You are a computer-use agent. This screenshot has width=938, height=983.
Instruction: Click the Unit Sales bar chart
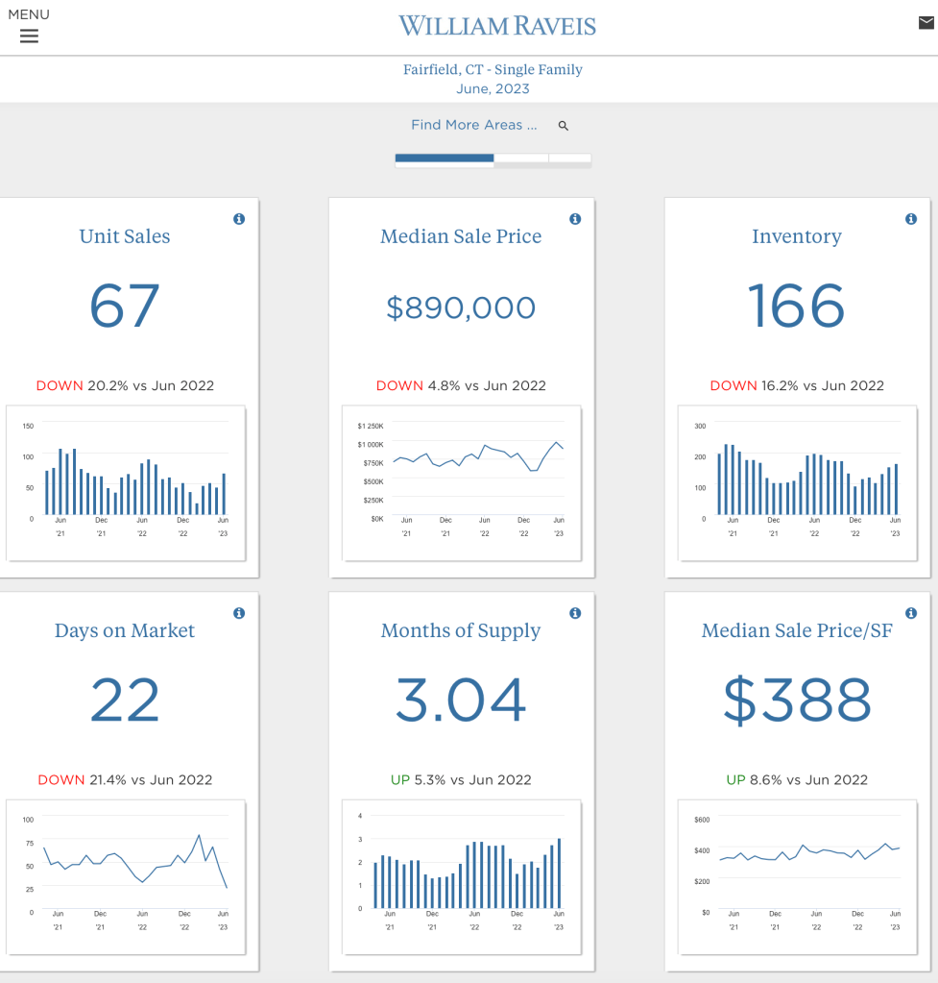click(x=126, y=482)
